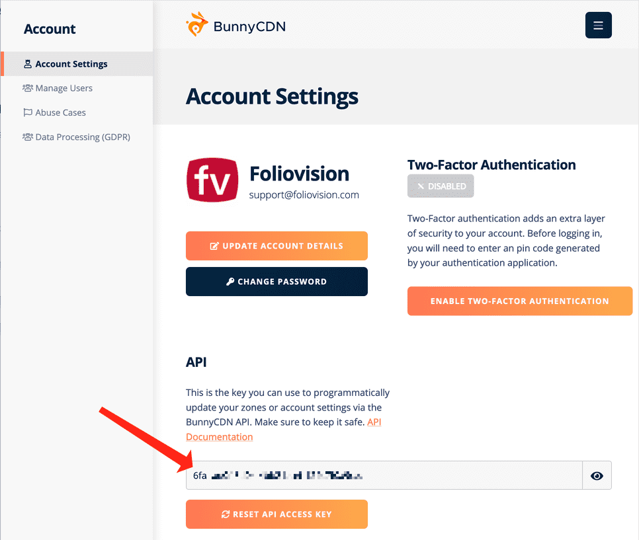Click the Manage Users people icon
This screenshot has height=540, width=639.
point(28,88)
